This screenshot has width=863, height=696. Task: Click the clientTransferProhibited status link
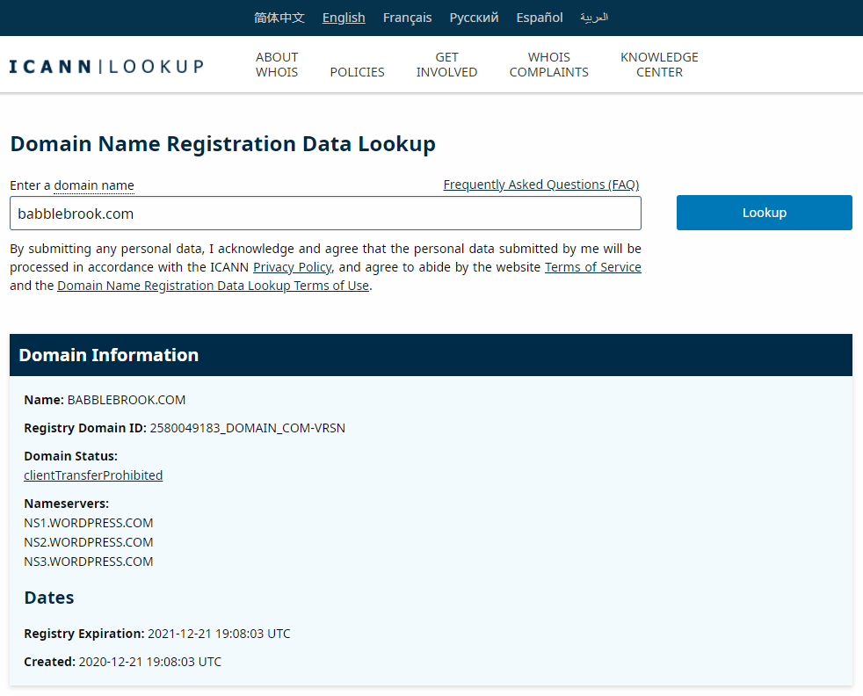93,475
